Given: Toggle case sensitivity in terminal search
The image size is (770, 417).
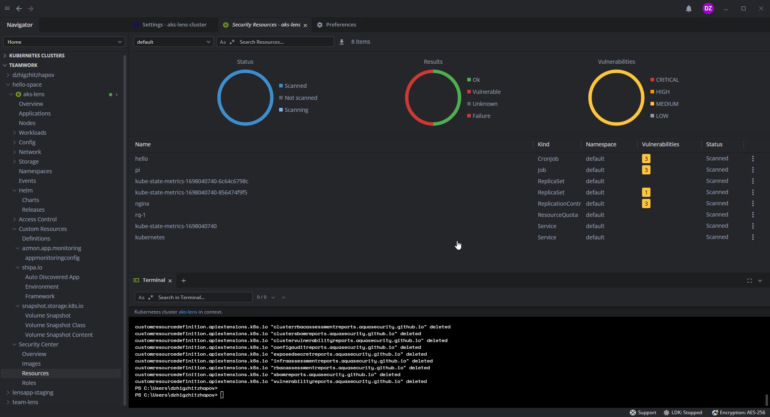Looking at the screenshot, I should (141, 297).
